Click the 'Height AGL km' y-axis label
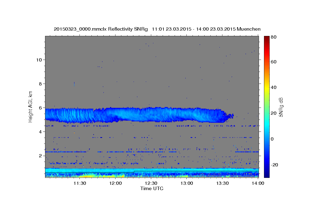 [x=31, y=106]
